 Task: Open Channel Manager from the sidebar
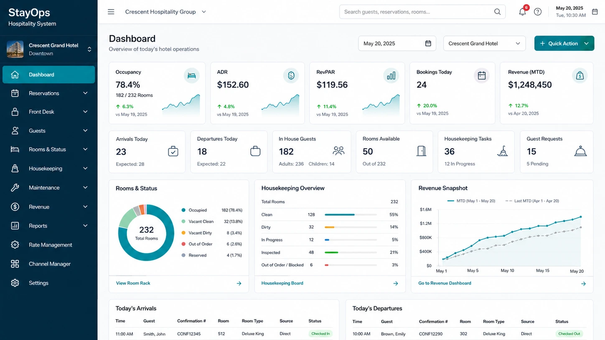tap(48, 264)
